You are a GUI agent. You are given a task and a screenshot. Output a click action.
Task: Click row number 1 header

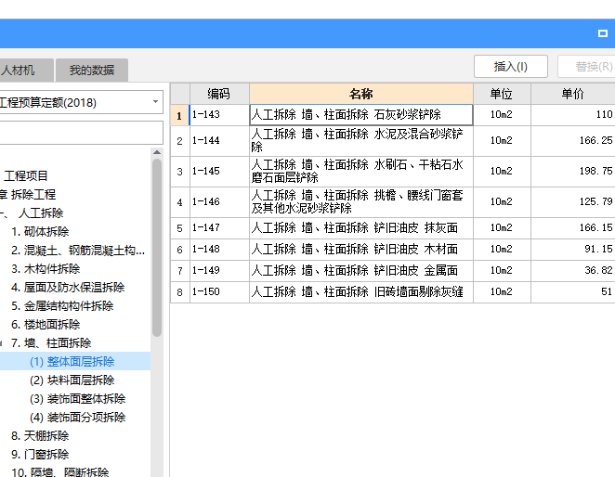point(179,115)
